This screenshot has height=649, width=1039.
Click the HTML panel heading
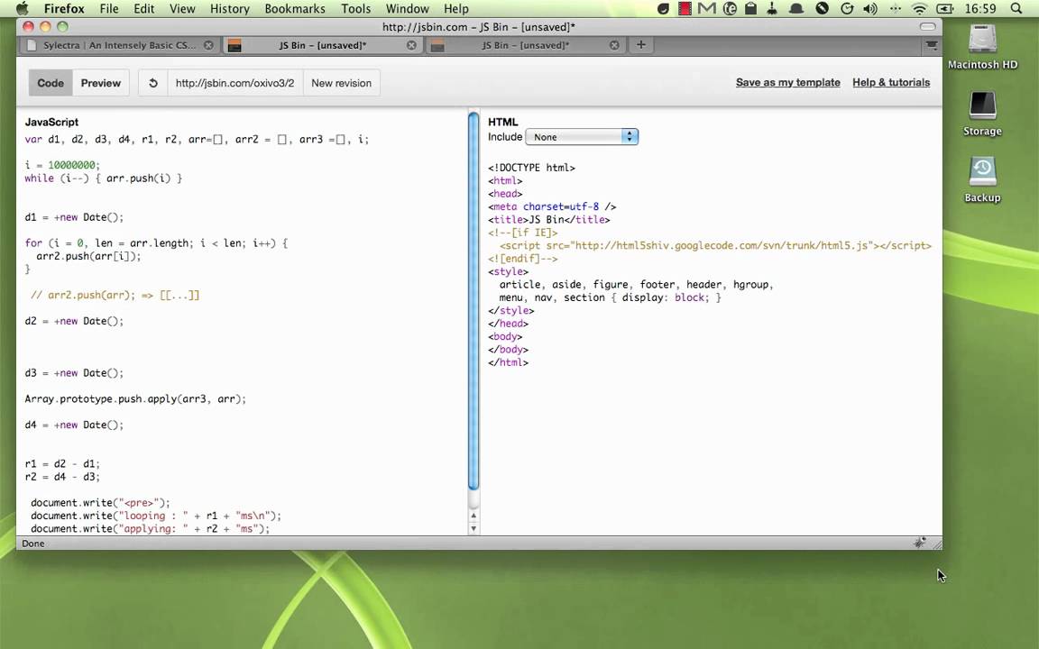click(503, 122)
